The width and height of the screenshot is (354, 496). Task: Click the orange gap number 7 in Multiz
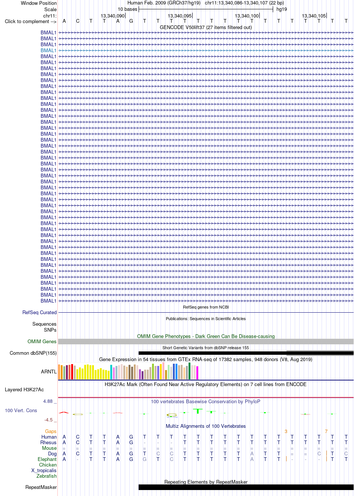point(326,431)
